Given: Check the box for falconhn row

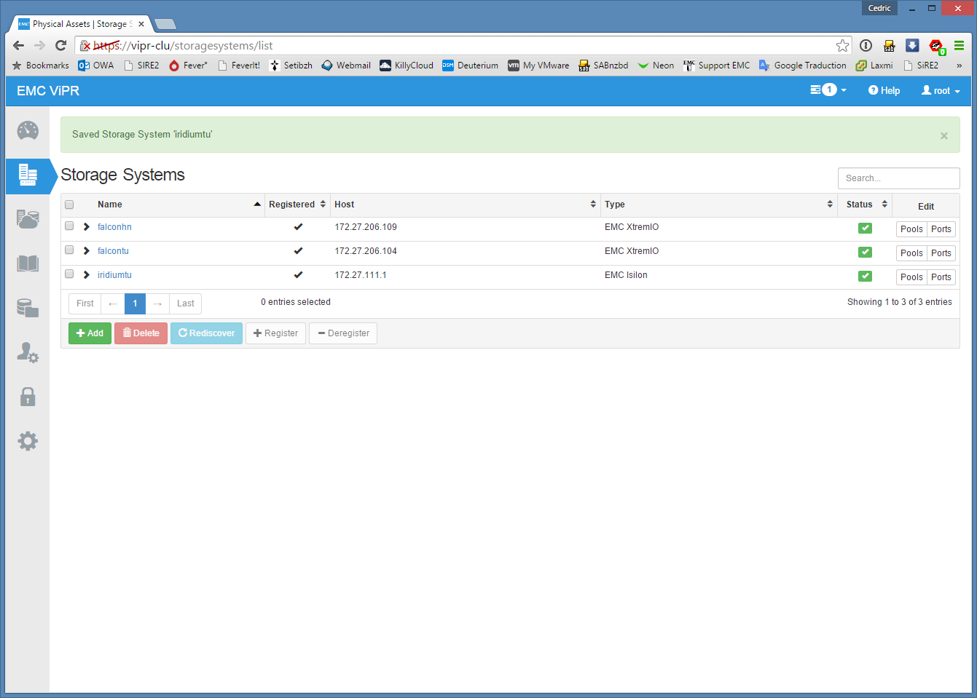Looking at the screenshot, I should [x=69, y=226].
